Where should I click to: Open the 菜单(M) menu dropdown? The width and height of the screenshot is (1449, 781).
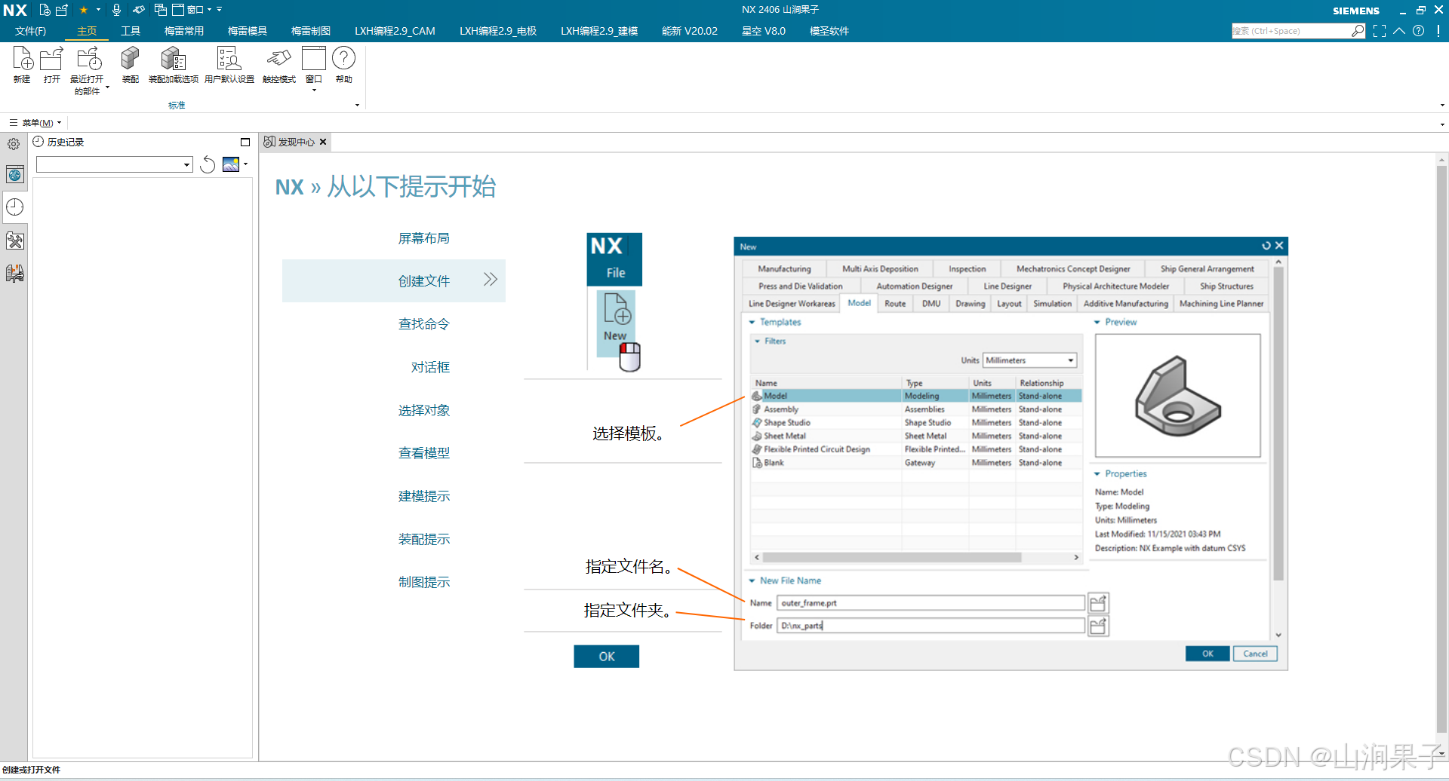tap(36, 122)
